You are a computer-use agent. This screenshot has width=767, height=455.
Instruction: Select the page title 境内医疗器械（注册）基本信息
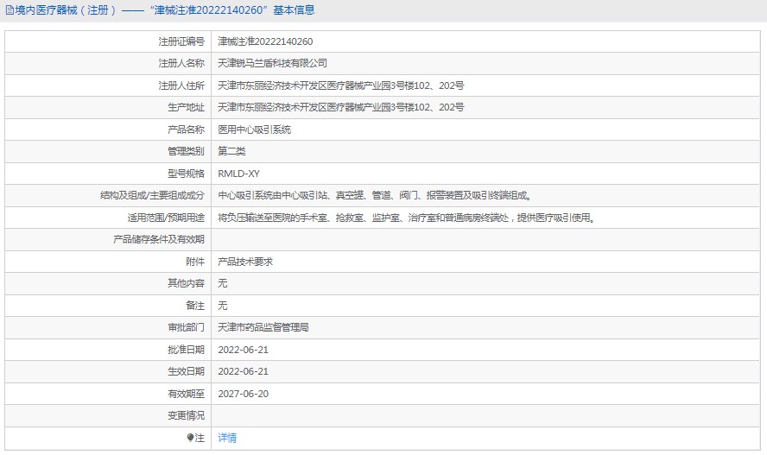pos(164,10)
